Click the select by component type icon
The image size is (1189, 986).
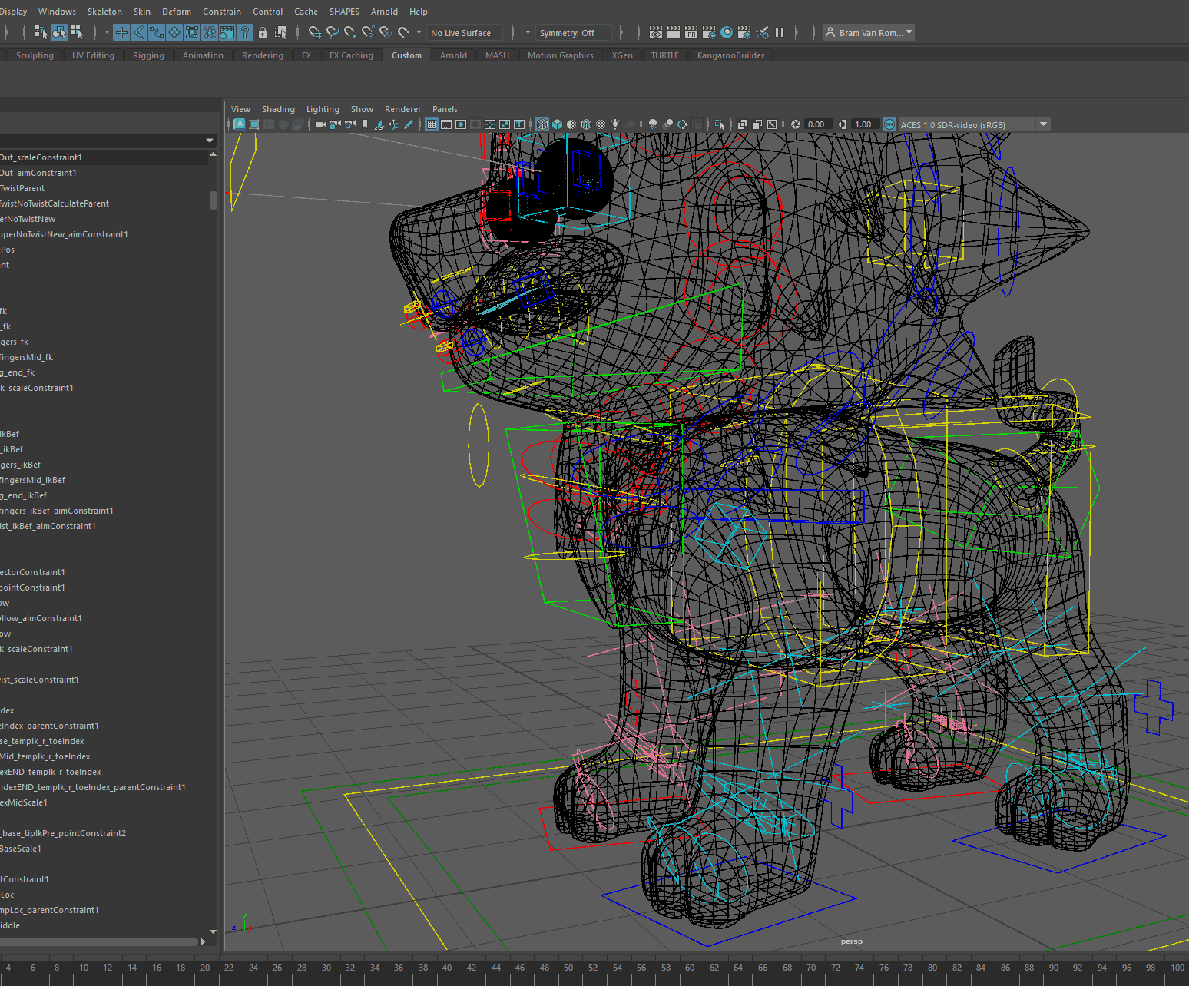(77, 32)
